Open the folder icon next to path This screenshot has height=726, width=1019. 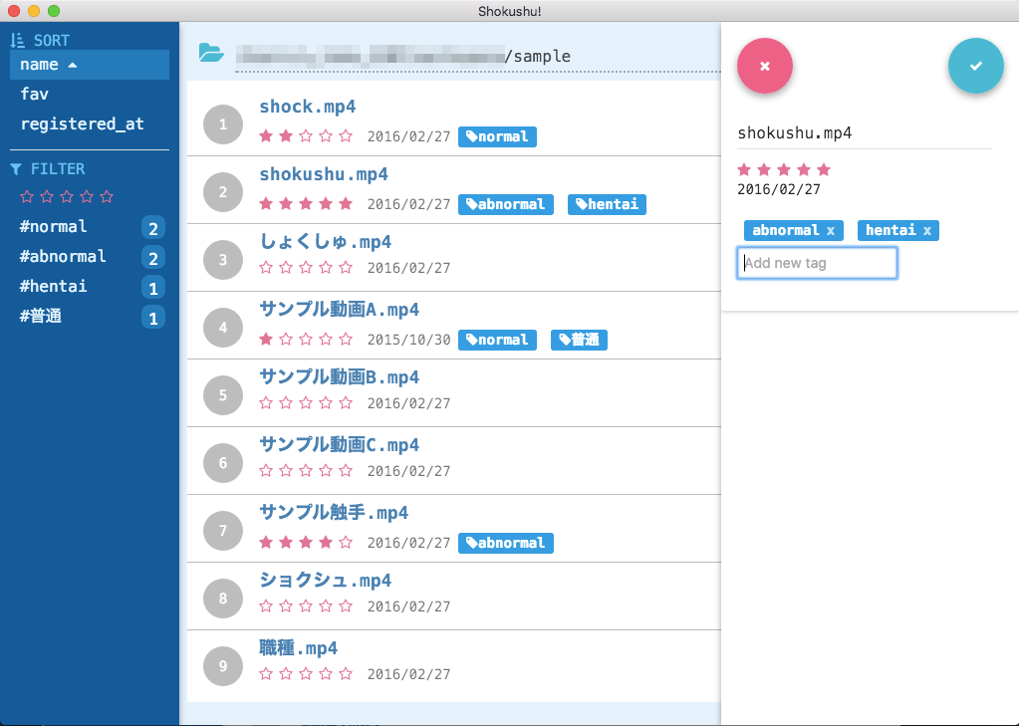coord(211,53)
